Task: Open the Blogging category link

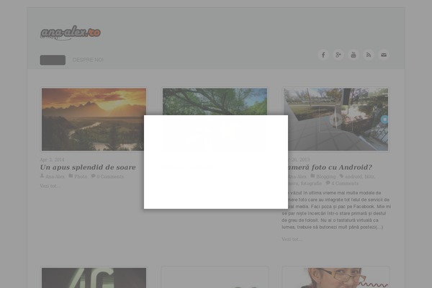Action: (x=326, y=176)
